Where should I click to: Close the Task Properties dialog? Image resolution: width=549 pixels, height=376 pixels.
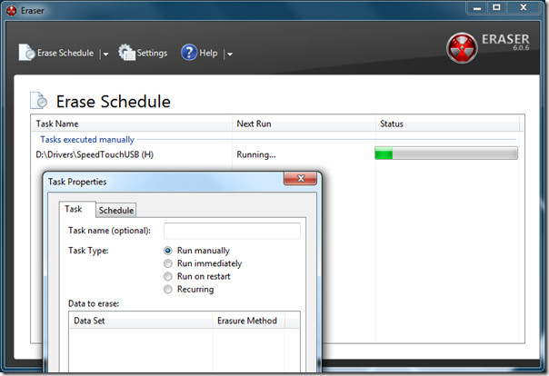(x=301, y=178)
